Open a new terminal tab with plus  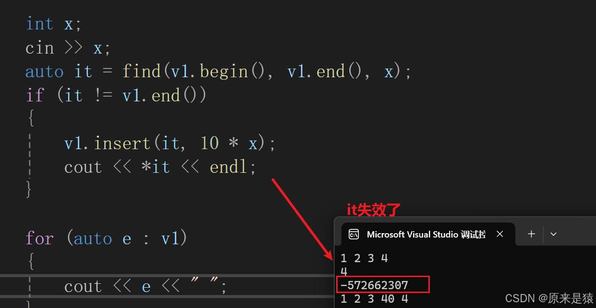[x=531, y=234]
